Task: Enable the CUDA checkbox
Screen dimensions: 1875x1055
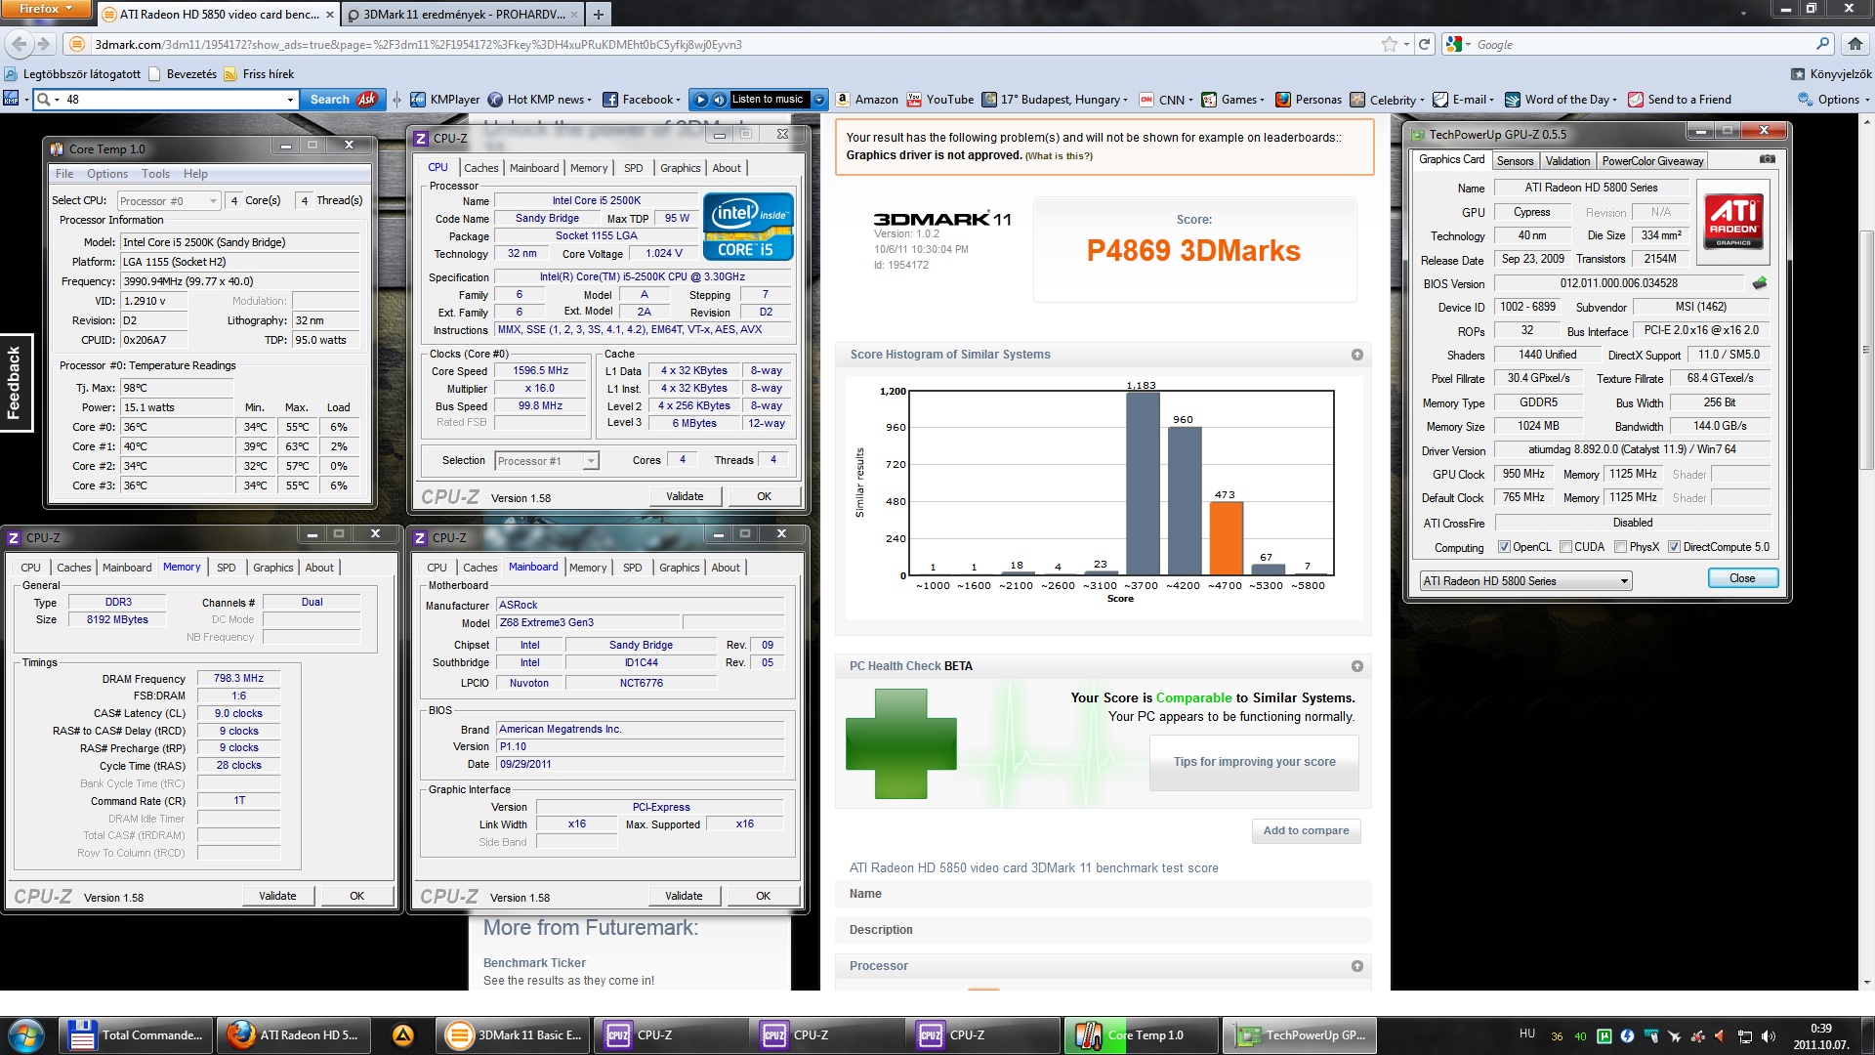Action: click(x=1566, y=547)
